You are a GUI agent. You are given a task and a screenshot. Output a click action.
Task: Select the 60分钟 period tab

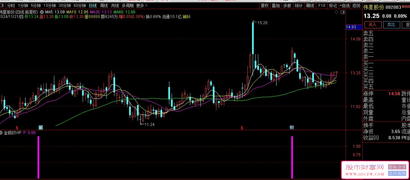(80, 5)
